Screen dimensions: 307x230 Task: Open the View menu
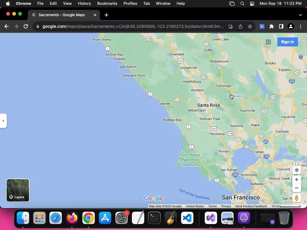pyautogui.click(x=67, y=3)
